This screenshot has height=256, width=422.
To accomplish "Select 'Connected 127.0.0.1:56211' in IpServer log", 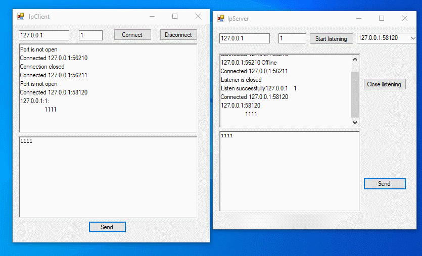I will tap(254, 71).
